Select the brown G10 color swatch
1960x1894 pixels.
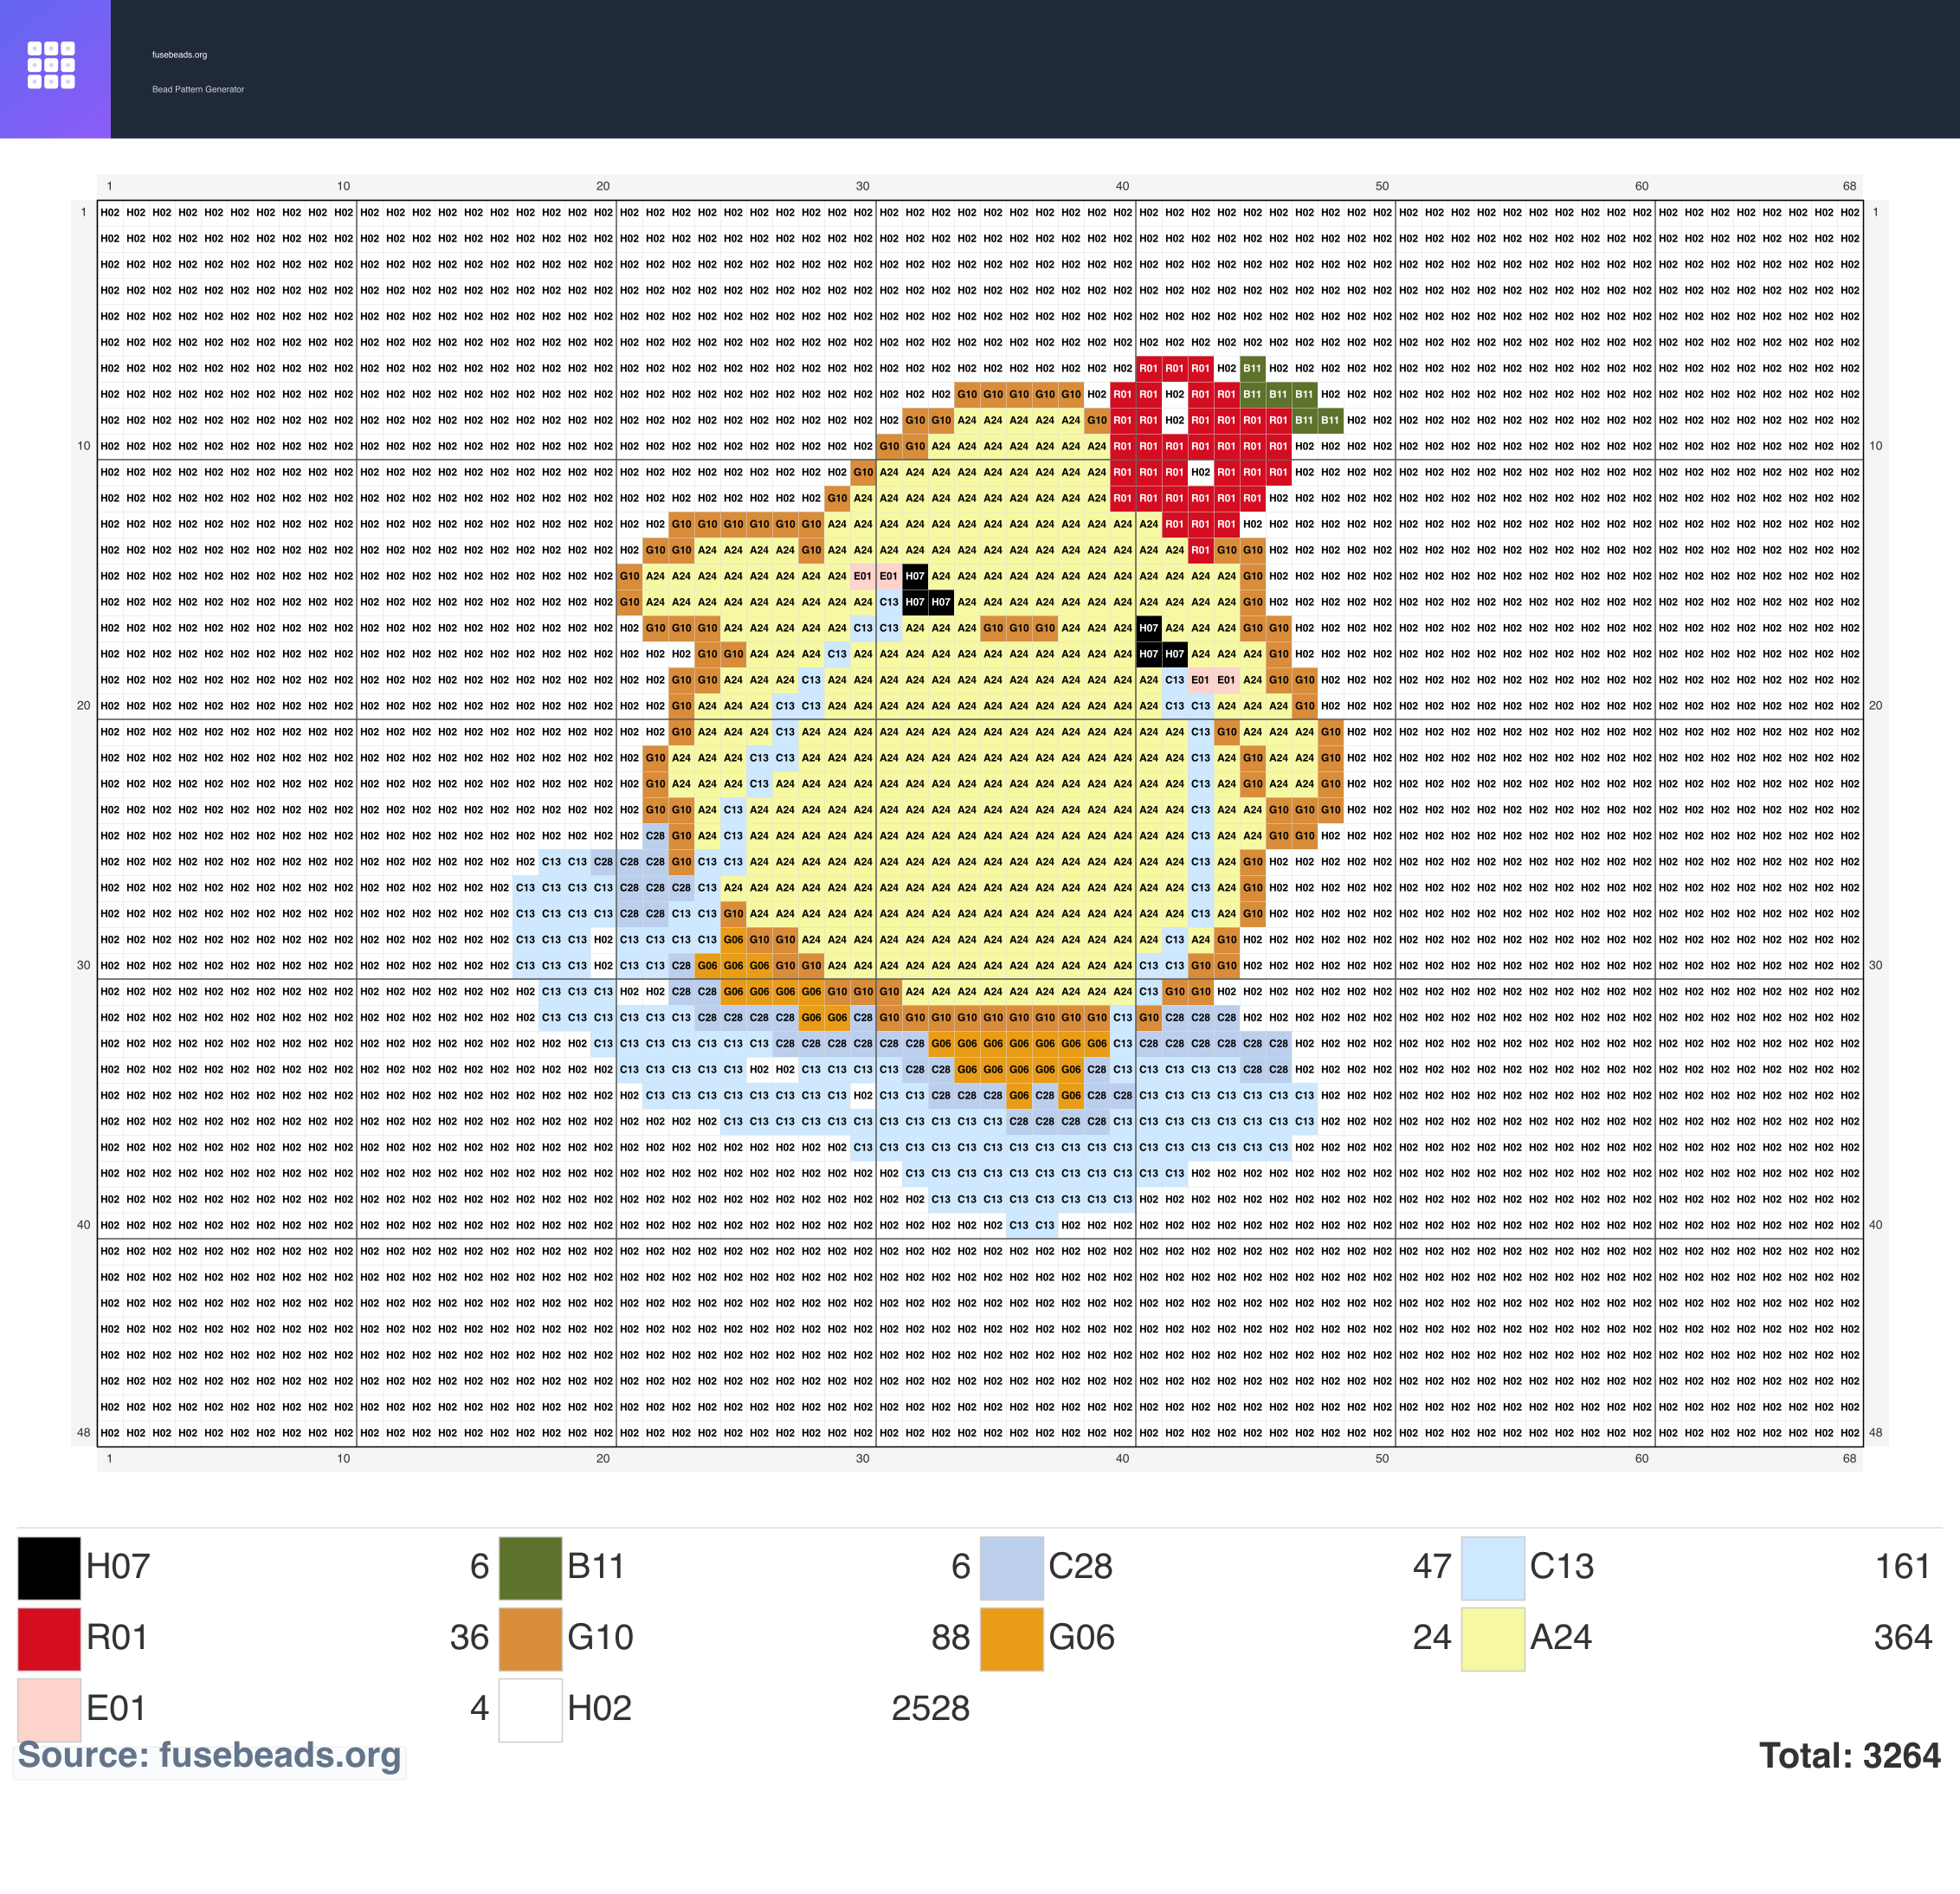(x=530, y=1639)
